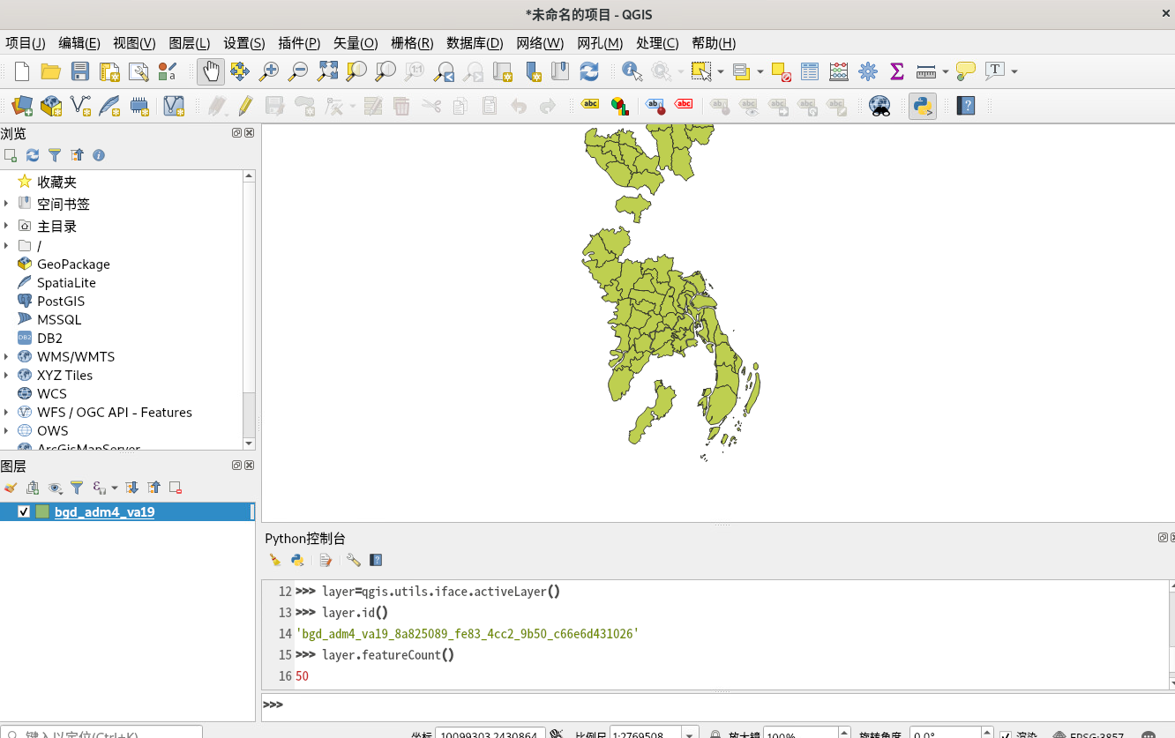Click the green layer symbol swatch
The width and height of the screenshot is (1175, 738).
[x=42, y=512]
